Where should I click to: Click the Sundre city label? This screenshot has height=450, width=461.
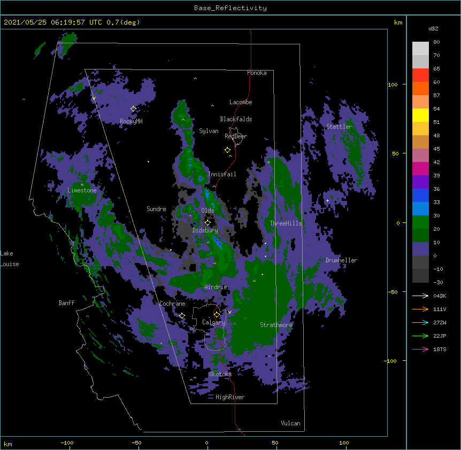156,209
